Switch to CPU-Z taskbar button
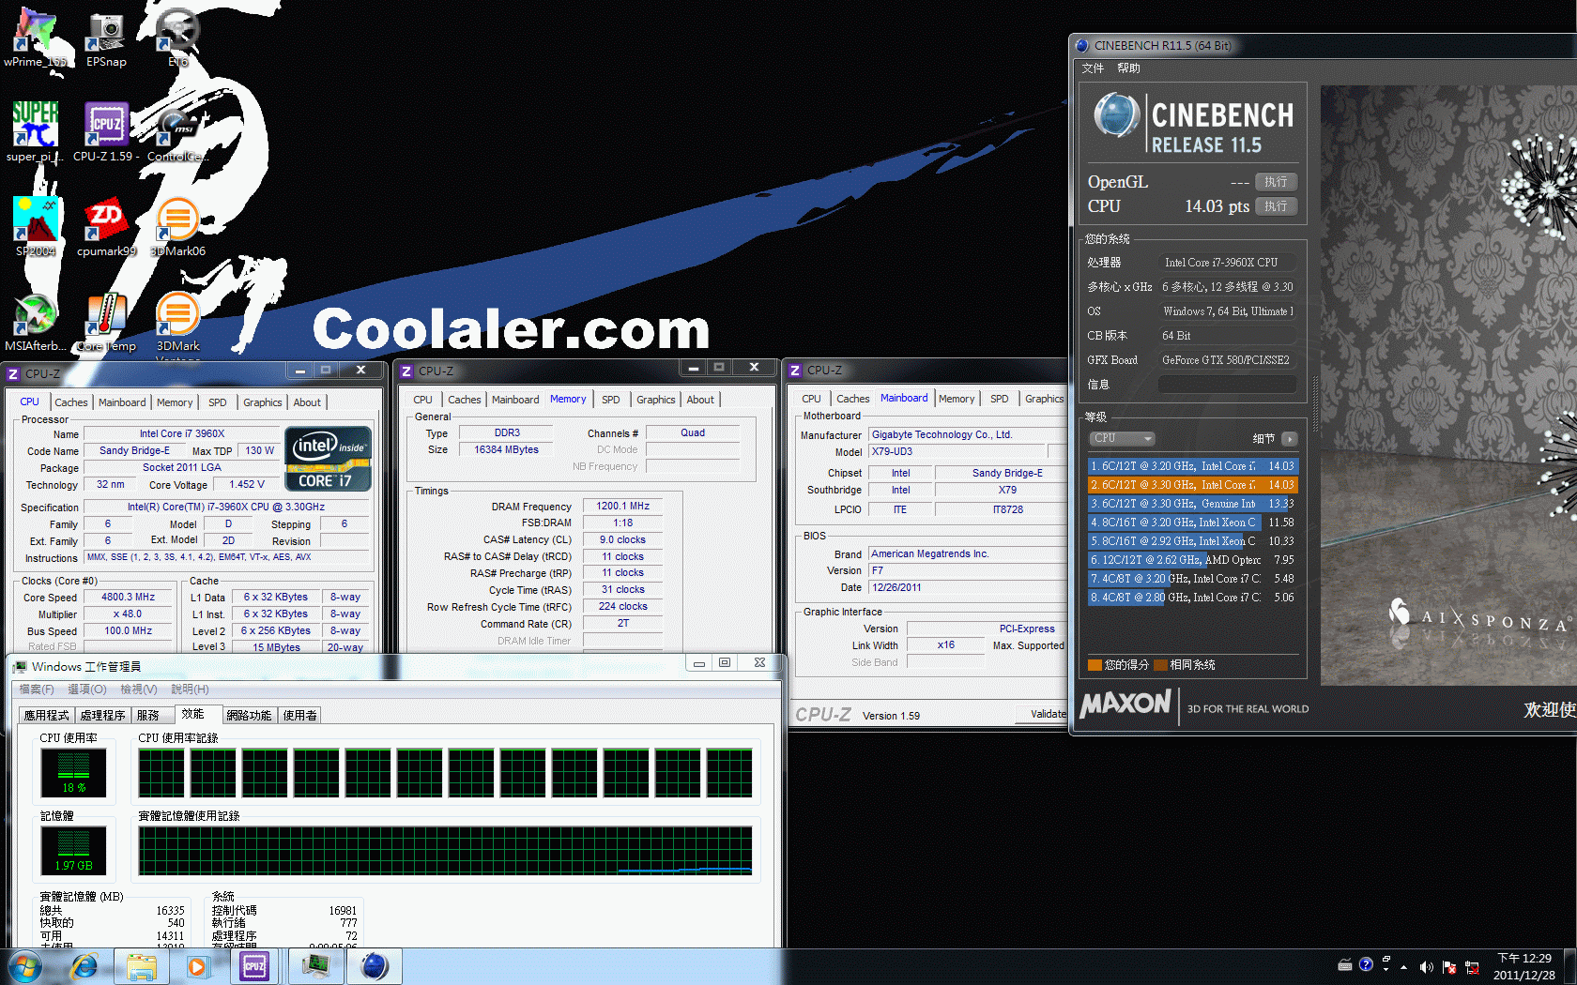 point(254,966)
